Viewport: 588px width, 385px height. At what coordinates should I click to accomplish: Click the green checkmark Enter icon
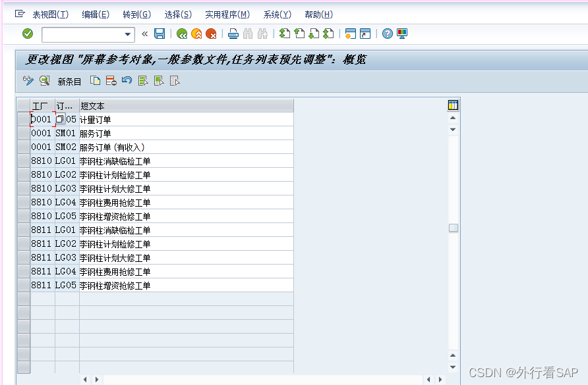(x=28, y=34)
